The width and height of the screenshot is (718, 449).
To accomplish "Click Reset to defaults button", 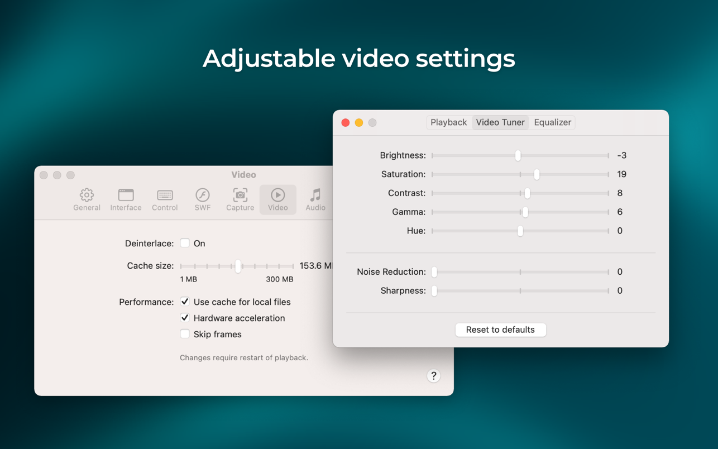I will pos(500,329).
